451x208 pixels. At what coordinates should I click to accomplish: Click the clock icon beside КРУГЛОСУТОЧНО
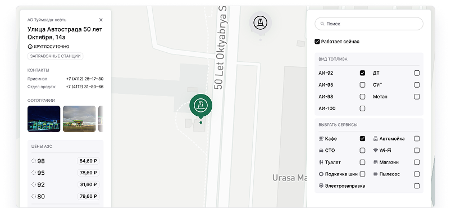point(30,47)
